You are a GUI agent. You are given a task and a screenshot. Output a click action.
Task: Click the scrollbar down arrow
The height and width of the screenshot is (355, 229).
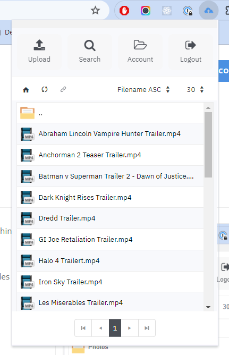pos(208,307)
